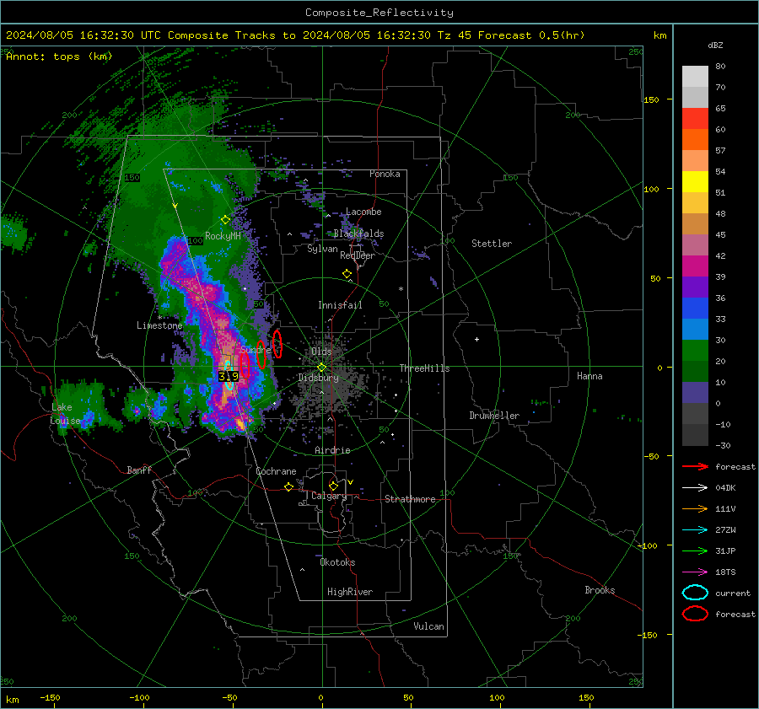Click the Innisfail city label
Viewport: 759px width, 709px height.
(340, 305)
